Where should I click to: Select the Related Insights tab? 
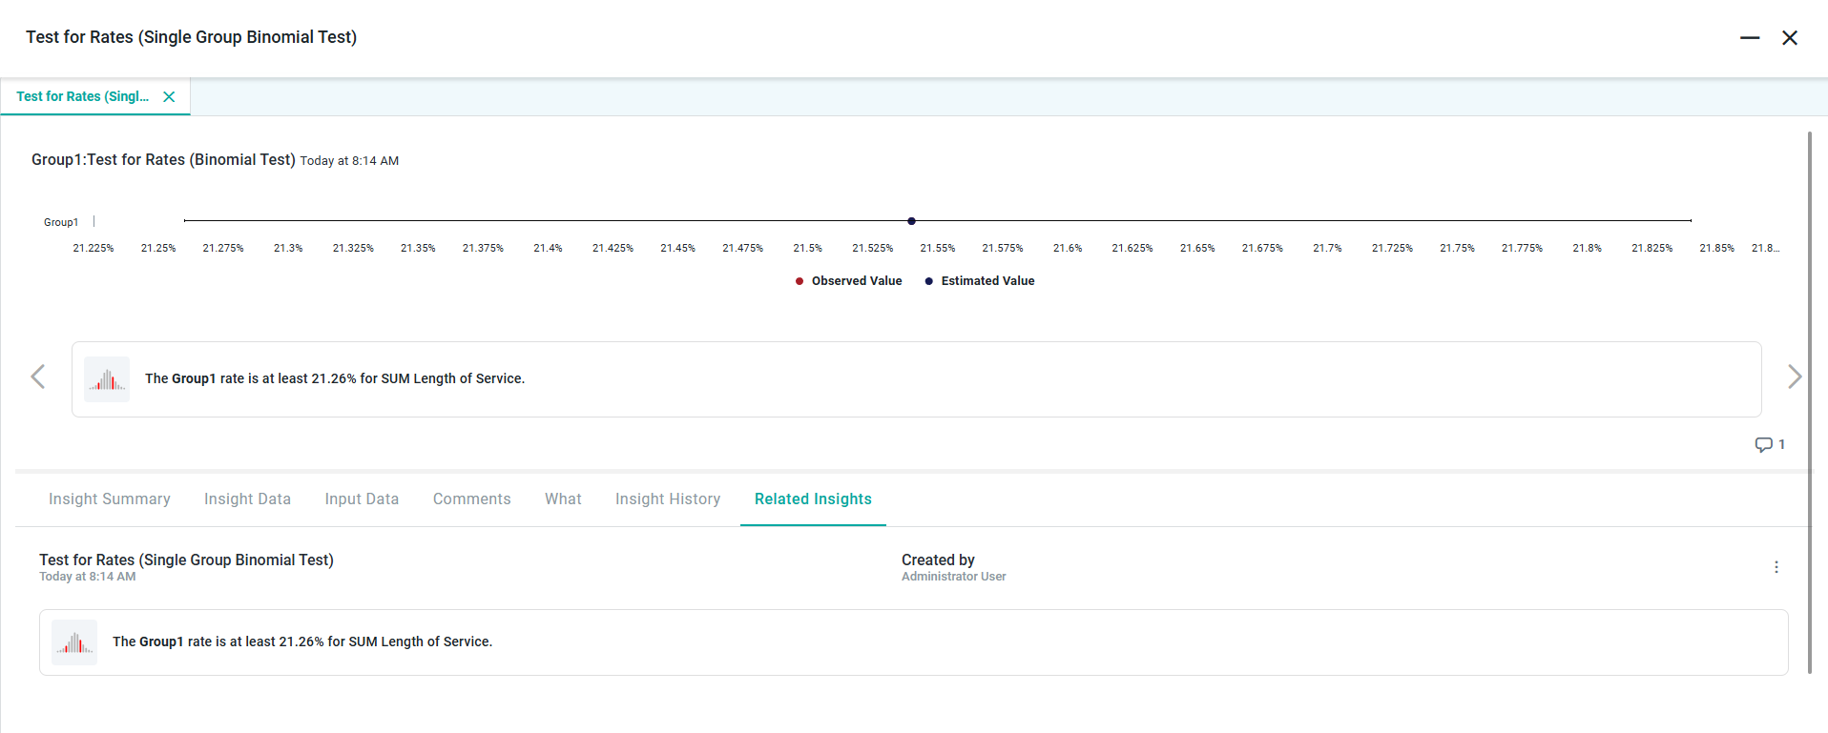pyautogui.click(x=813, y=499)
